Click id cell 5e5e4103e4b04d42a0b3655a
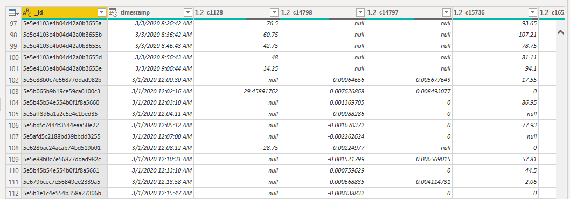 point(62,23)
